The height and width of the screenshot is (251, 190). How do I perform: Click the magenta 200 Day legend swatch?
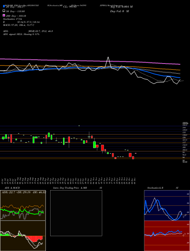click(4, 15)
